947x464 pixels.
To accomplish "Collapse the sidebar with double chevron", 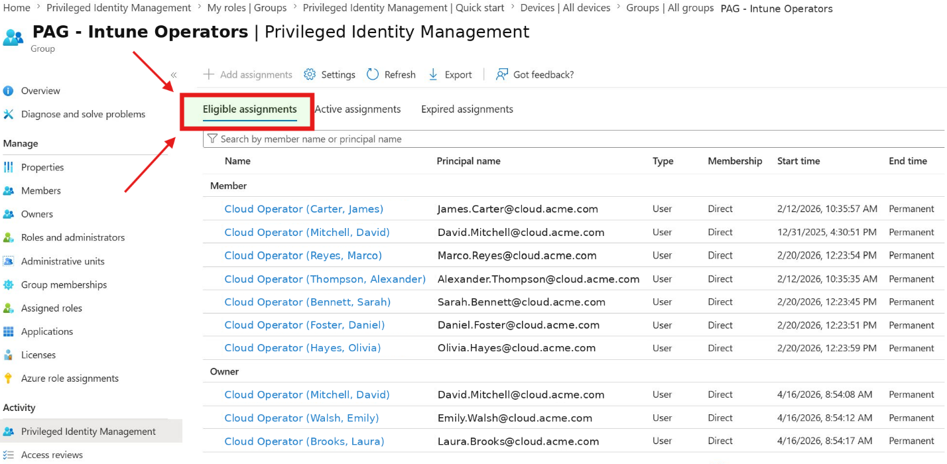I will (x=173, y=75).
